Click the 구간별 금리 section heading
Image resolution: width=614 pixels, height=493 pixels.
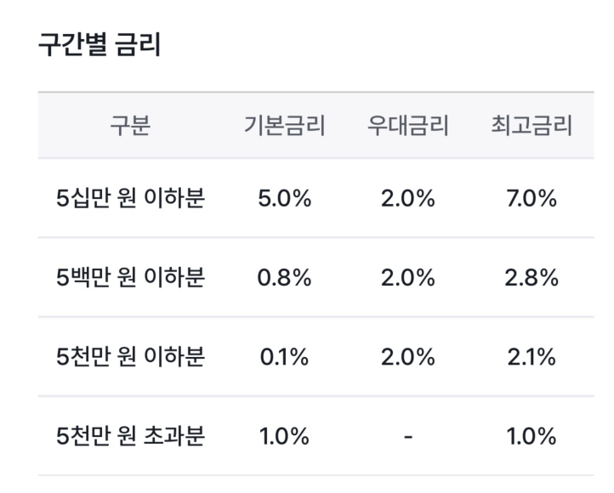[x=99, y=45]
